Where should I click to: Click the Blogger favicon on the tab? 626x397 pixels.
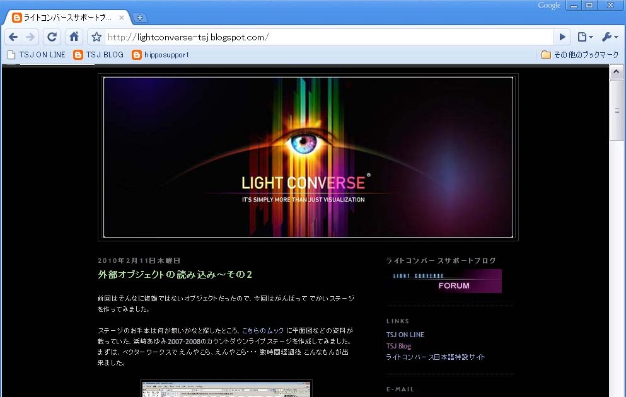coord(16,18)
